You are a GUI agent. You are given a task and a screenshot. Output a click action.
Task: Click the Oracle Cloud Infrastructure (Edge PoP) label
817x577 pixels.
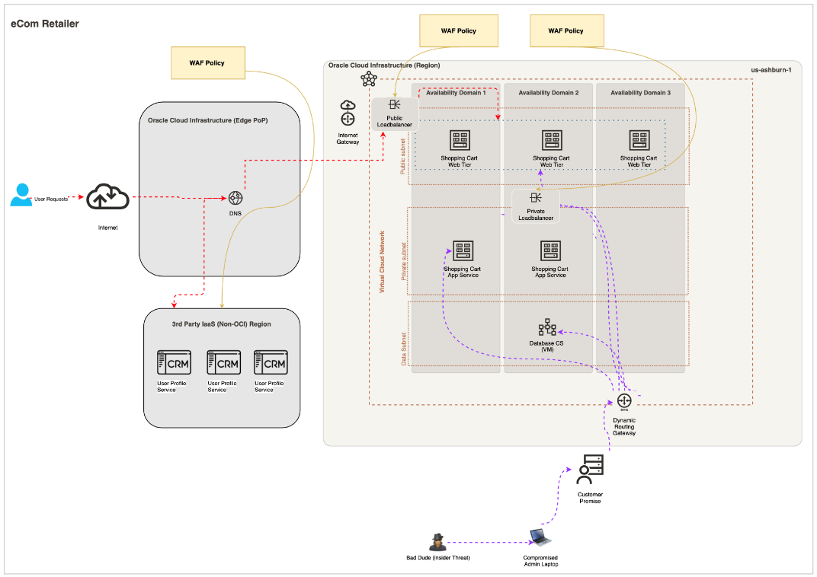tap(208, 120)
